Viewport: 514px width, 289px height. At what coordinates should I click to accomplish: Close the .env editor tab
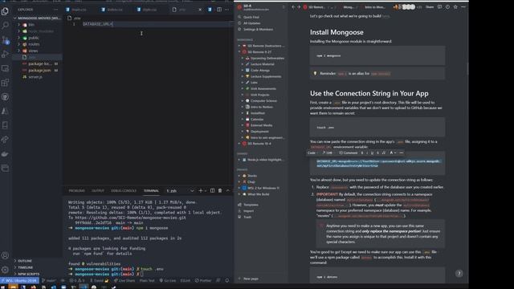point(200,10)
